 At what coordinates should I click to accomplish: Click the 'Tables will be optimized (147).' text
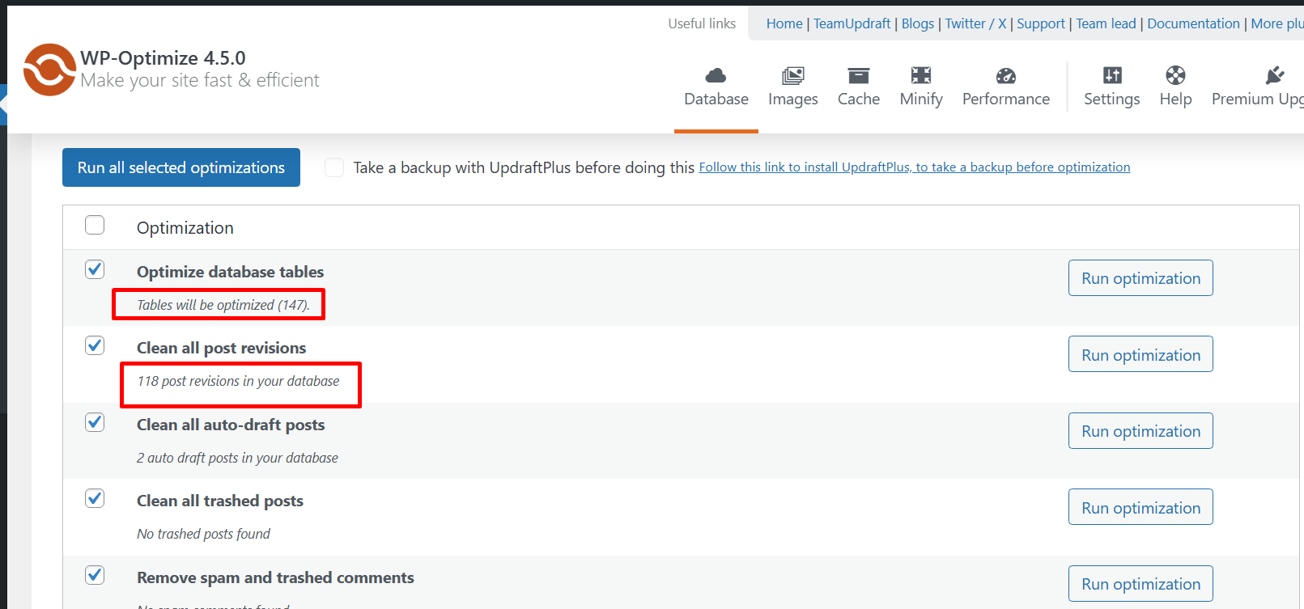[x=223, y=305]
